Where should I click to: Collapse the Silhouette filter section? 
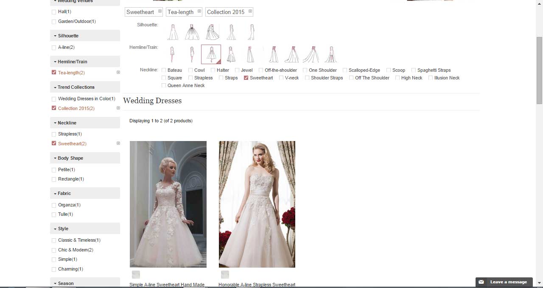[x=68, y=36]
